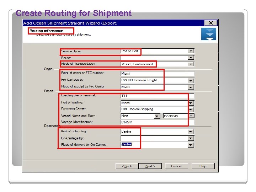Click the Loading pier or terminal field
This screenshot has height=192, width=256.
[158, 96]
